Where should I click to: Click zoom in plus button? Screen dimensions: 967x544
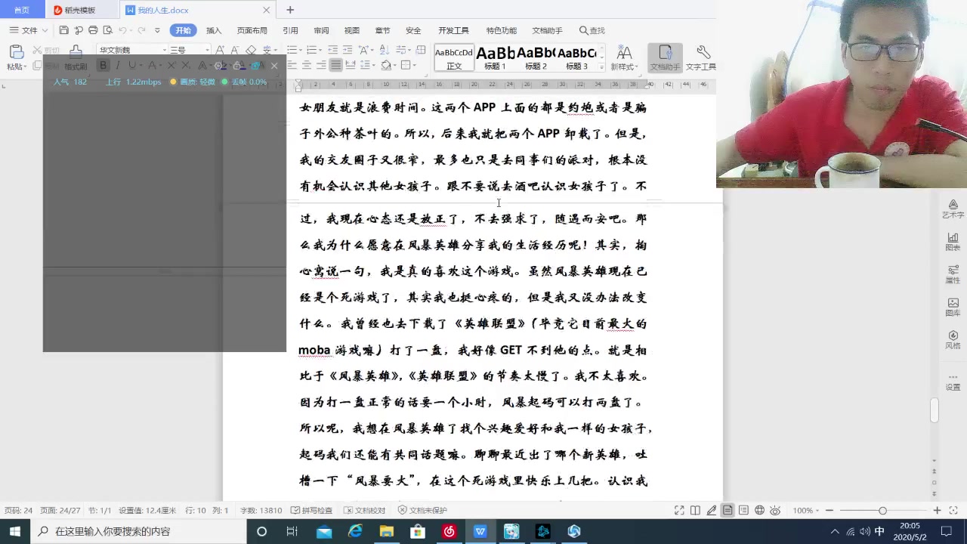[x=937, y=511]
